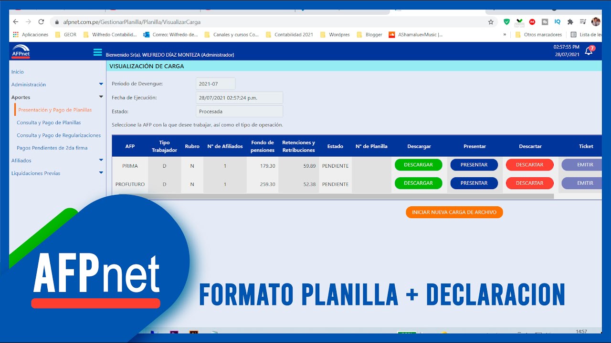Click the PRIMA cell in the AFP column

[130, 166]
